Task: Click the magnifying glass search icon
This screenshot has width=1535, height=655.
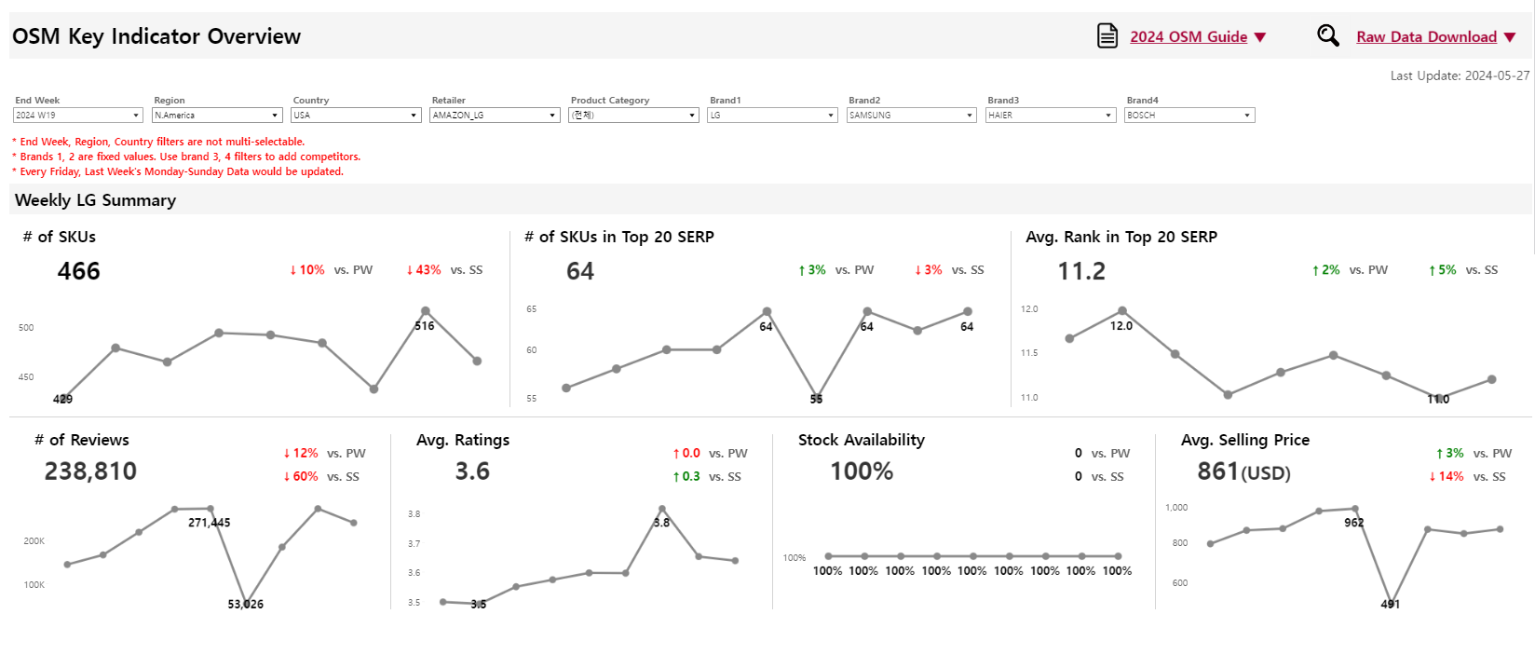Action: 1327,35
